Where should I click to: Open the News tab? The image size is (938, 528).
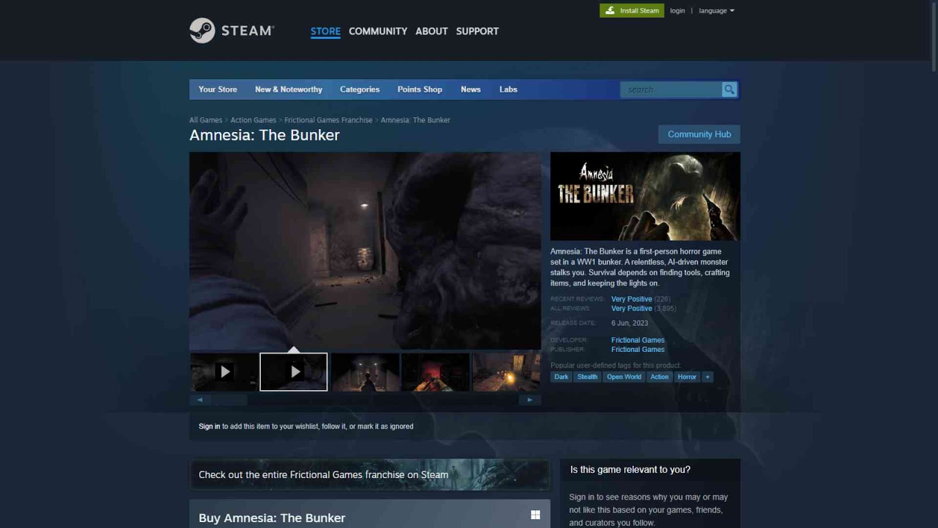coord(471,89)
